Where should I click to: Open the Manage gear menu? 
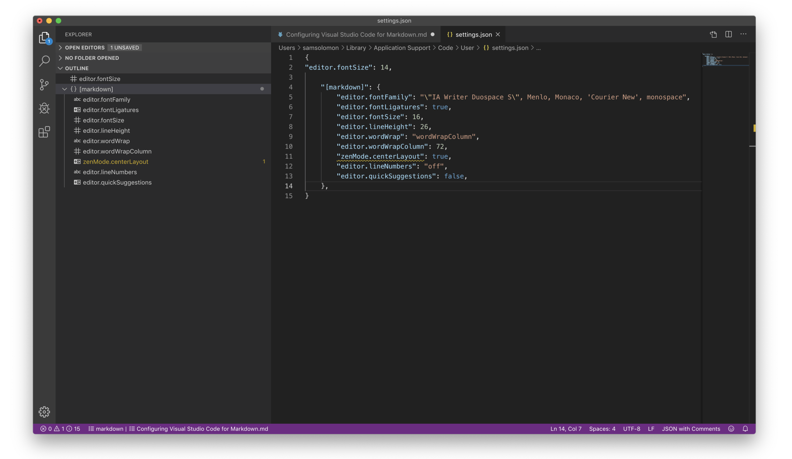click(44, 412)
